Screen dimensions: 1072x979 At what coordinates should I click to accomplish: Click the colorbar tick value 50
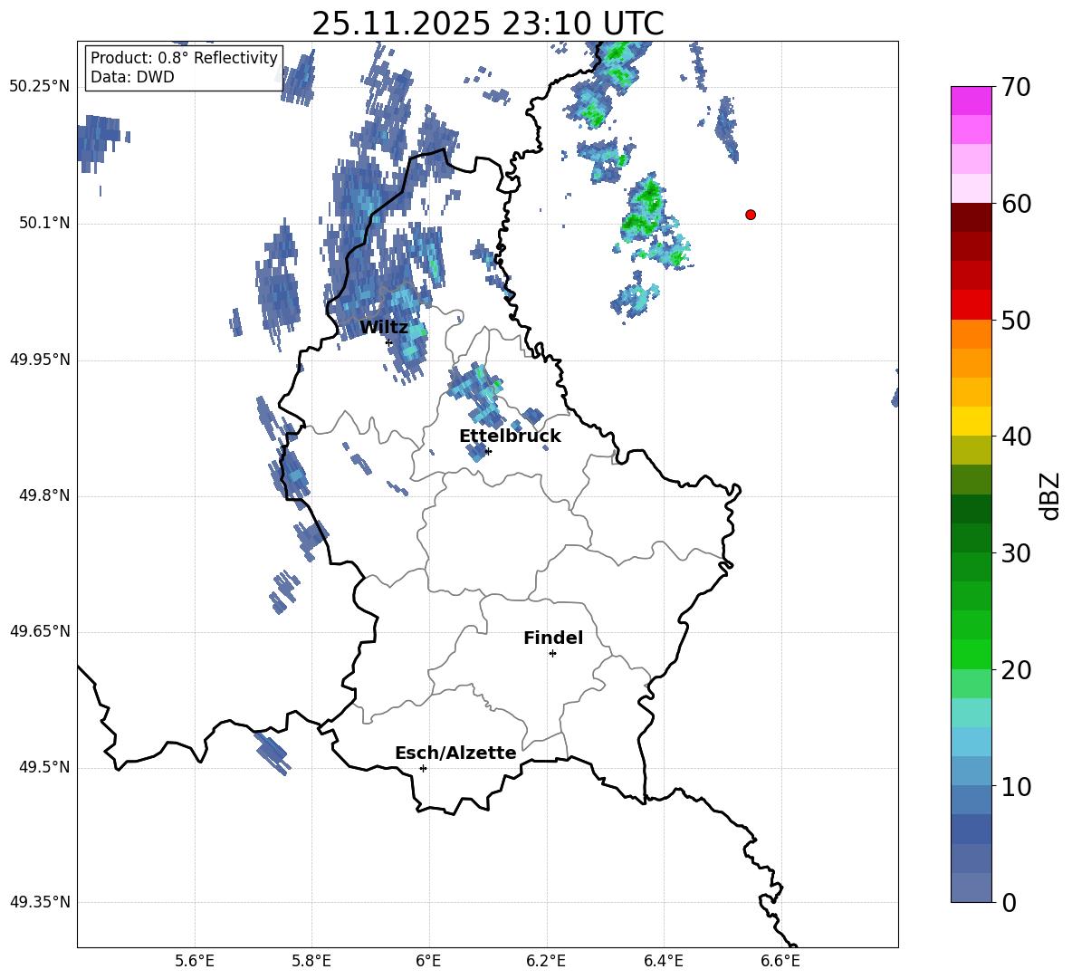coord(1016,320)
